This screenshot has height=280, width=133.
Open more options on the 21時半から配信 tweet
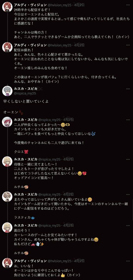point(128,5)
